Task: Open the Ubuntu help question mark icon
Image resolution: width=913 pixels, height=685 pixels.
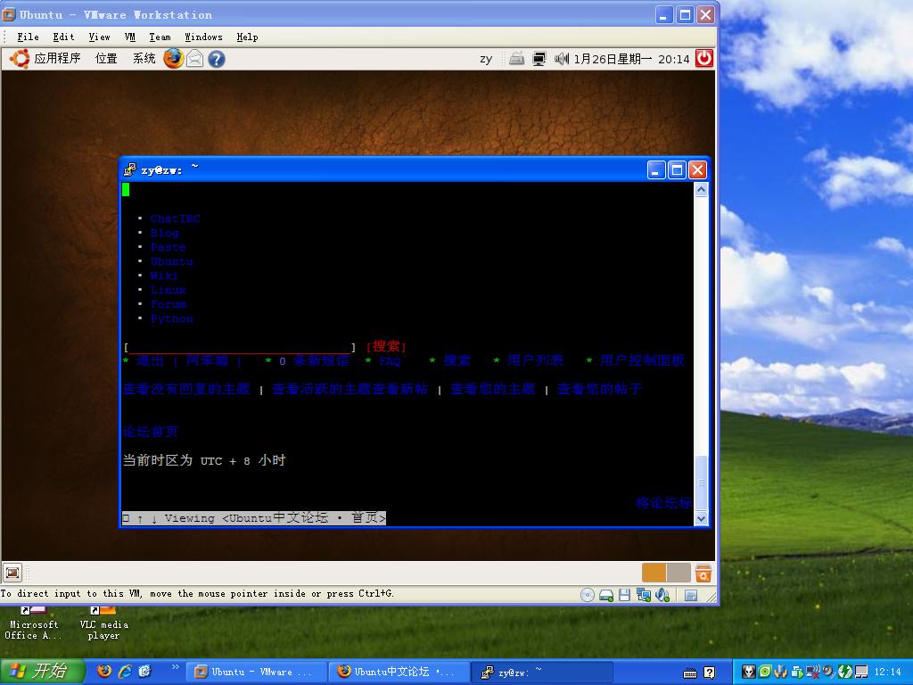Action: click(x=216, y=59)
